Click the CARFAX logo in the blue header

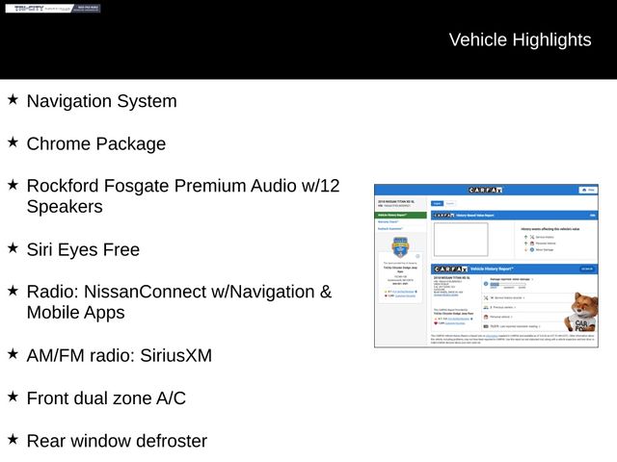click(x=486, y=191)
